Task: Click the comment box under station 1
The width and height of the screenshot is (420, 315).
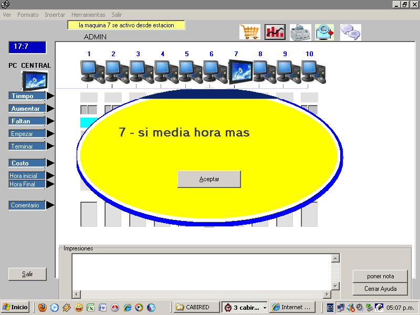Action: coord(89,214)
